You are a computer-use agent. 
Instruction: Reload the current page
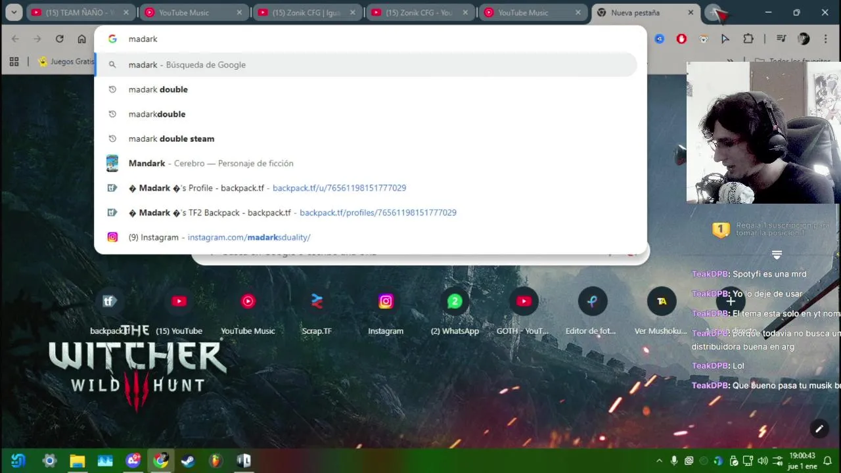pos(59,39)
